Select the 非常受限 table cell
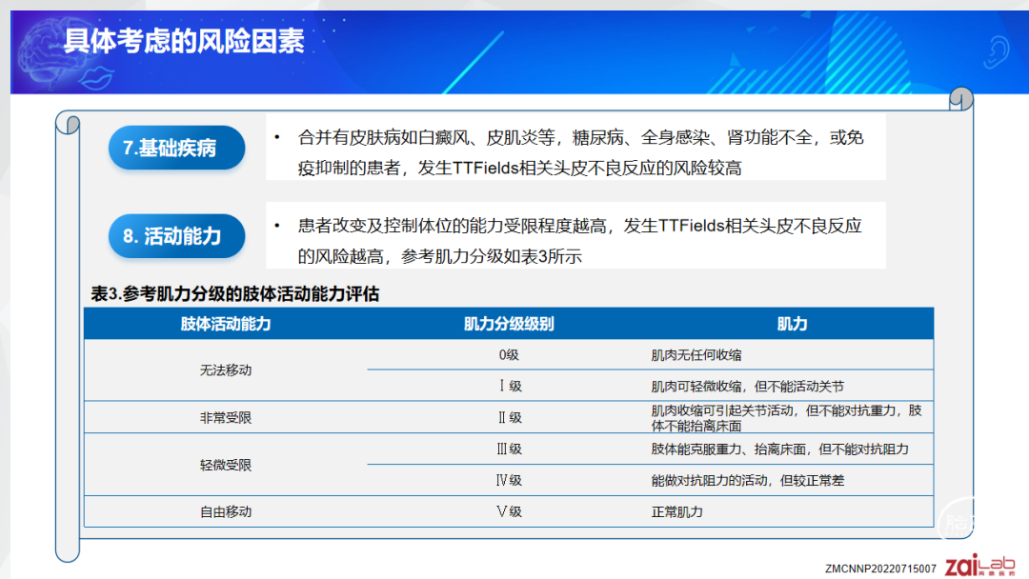The height and width of the screenshot is (579, 1029). (225, 418)
